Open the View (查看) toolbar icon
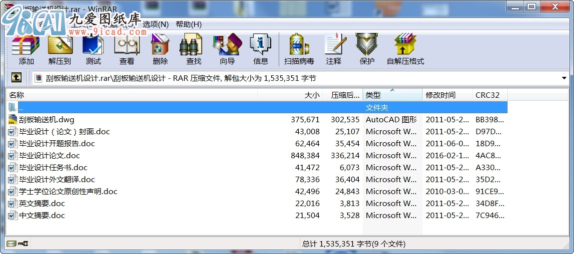 click(x=127, y=49)
